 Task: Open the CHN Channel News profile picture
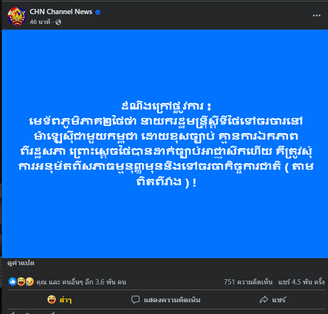[x=17, y=16]
